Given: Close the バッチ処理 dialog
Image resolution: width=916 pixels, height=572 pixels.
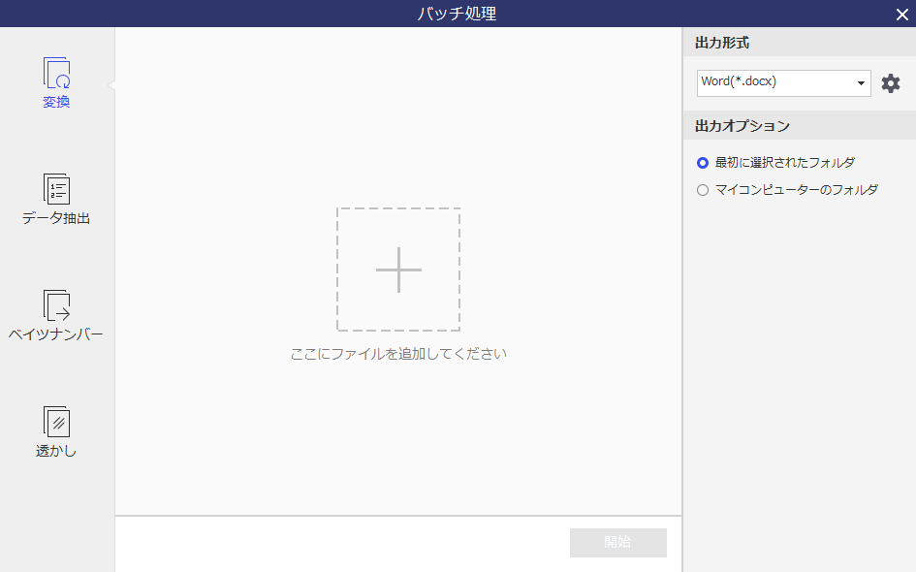Looking at the screenshot, I should tap(902, 14).
